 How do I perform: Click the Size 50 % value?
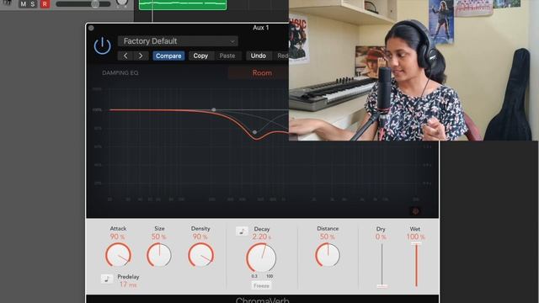click(159, 237)
